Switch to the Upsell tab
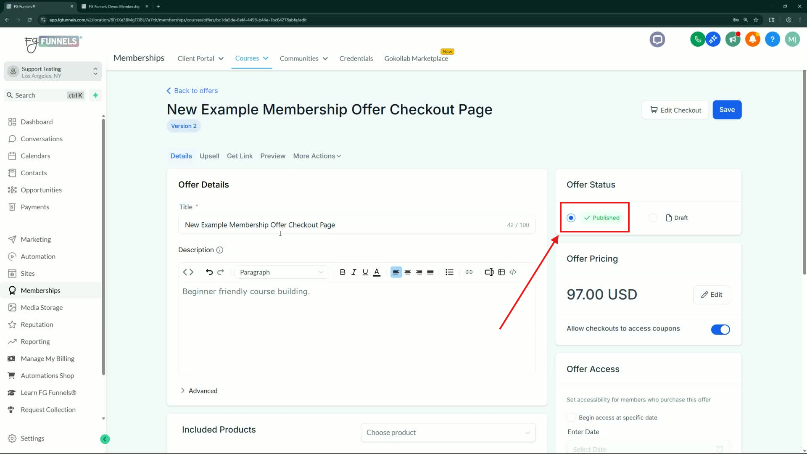The height and width of the screenshot is (454, 807). click(x=209, y=156)
